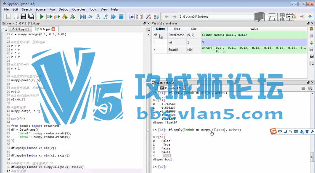Select the value 9 of variable i
Viewport: 315px width, 173px height.
click(x=254, y=42)
